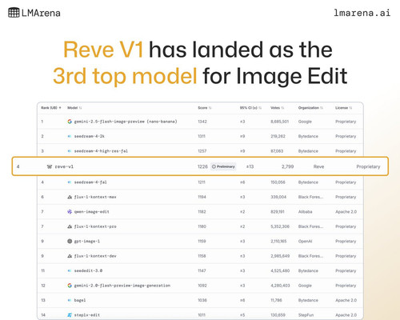This screenshot has width=400, height=320.
Task: Click Bytedance icon beside bagel
Action: (70, 300)
